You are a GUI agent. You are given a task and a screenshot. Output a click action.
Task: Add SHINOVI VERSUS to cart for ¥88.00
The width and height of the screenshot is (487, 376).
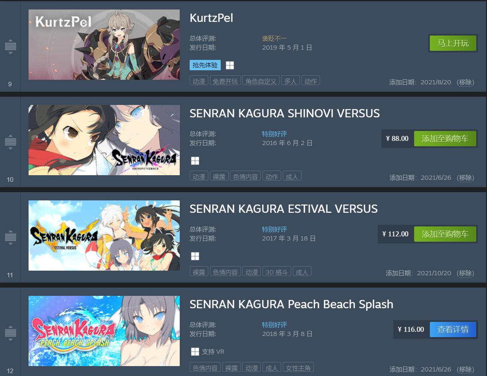pyautogui.click(x=445, y=138)
